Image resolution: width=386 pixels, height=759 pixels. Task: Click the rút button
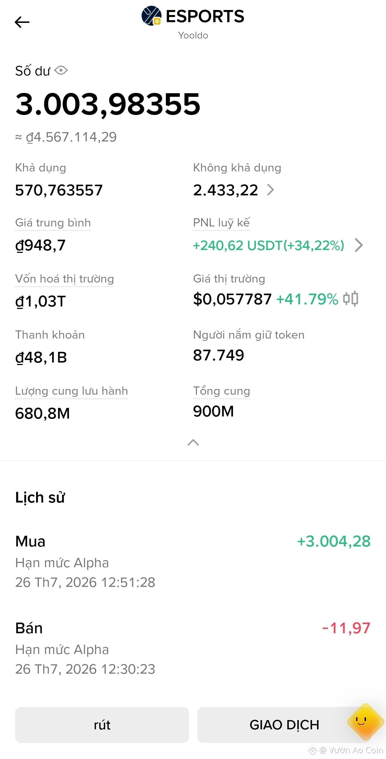102,725
